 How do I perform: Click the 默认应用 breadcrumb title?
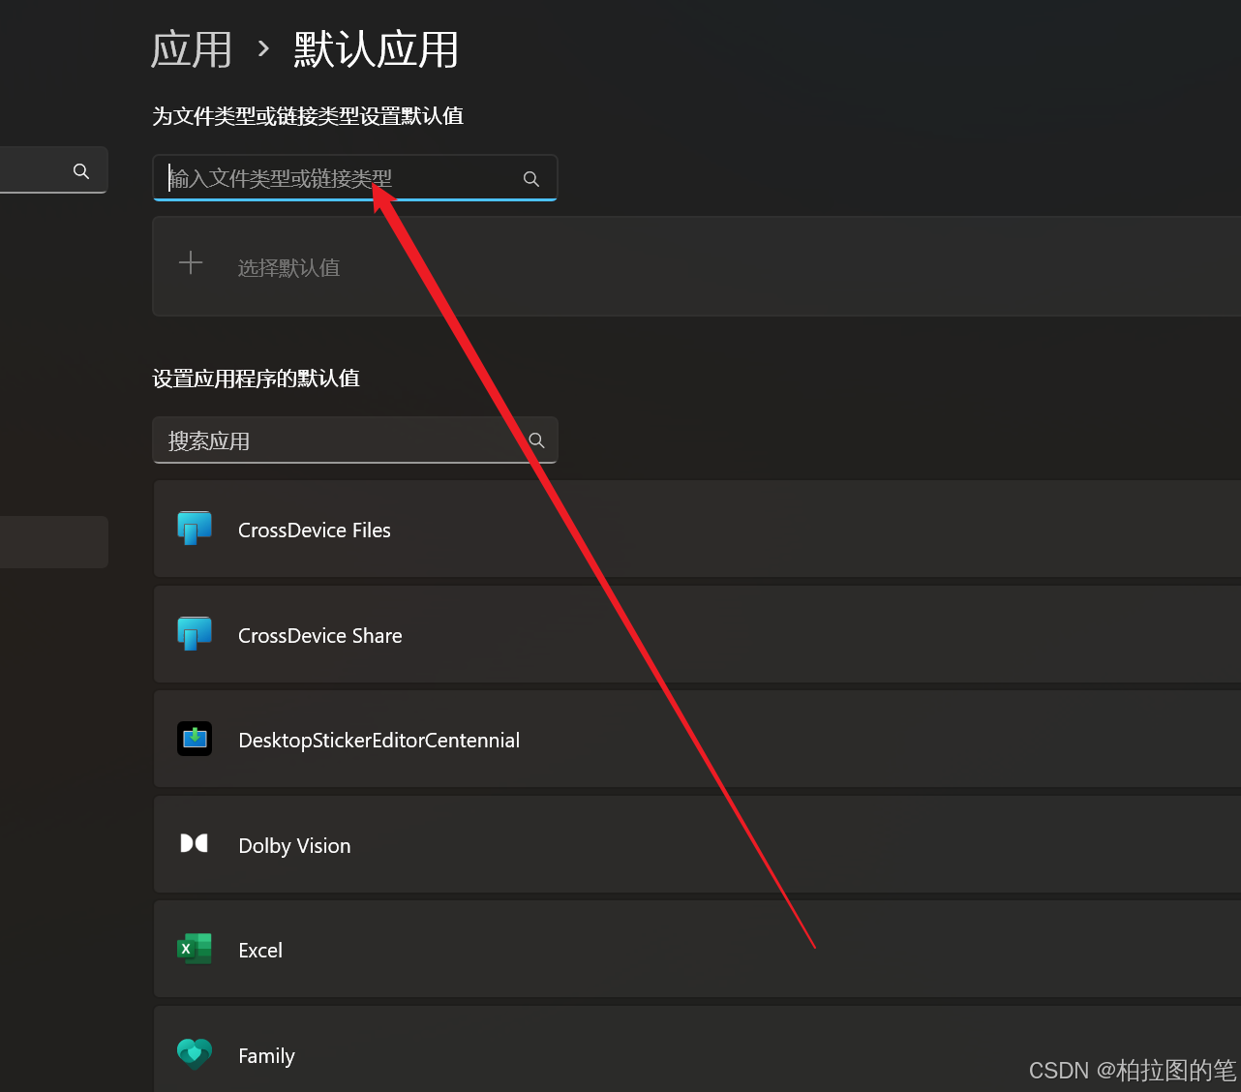[377, 49]
